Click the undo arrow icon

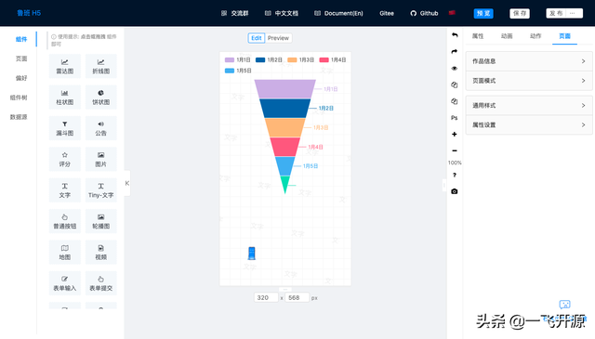455,35
